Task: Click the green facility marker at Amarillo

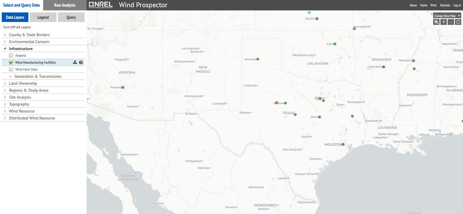Action: (258, 59)
